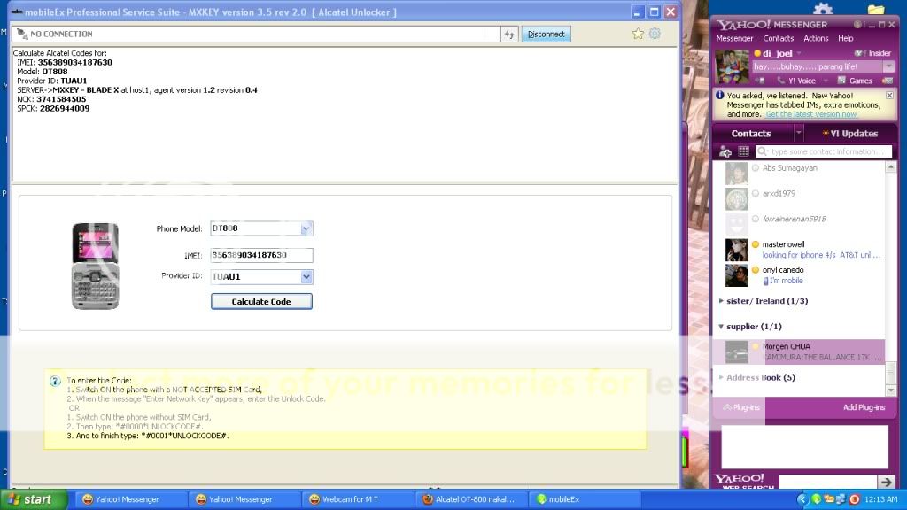The image size is (907, 510).
Task: Click the add contact icon
Action: (x=725, y=151)
